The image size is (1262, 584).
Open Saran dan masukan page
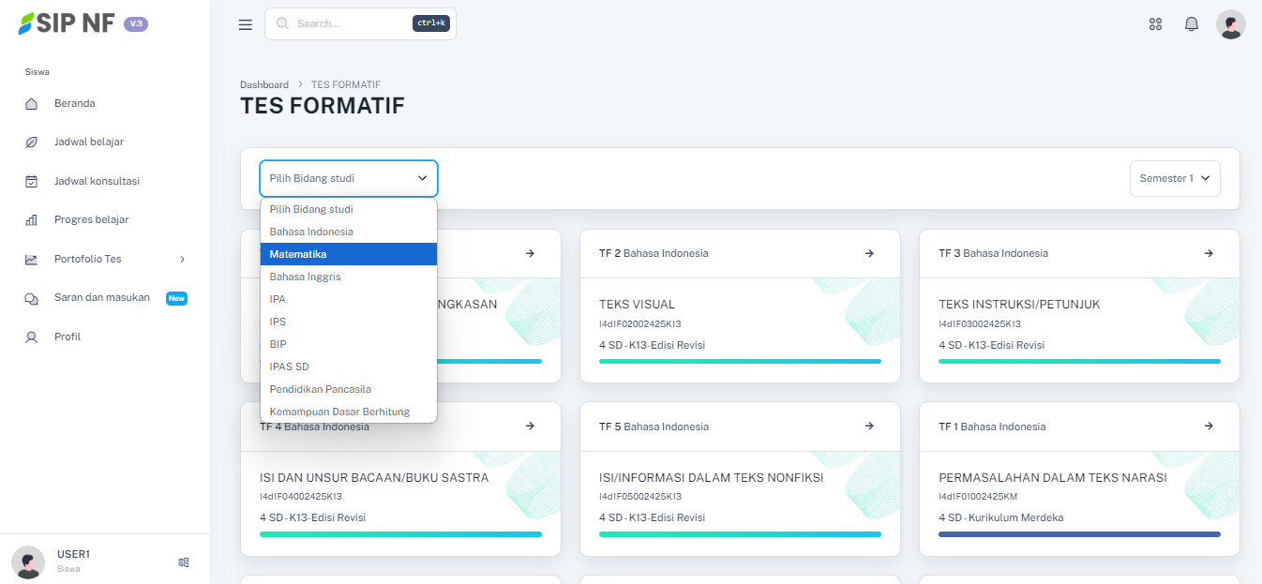tap(101, 298)
